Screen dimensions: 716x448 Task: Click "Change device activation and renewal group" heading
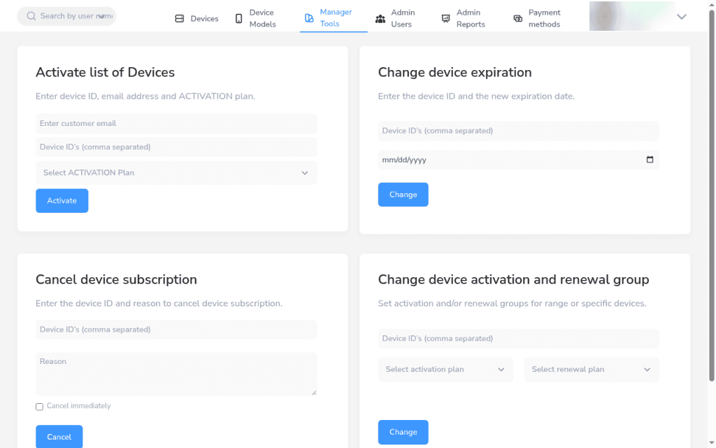click(514, 279)
